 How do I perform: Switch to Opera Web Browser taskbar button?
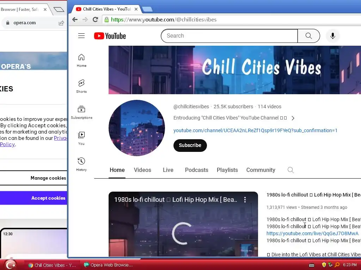tap(108, 265)
